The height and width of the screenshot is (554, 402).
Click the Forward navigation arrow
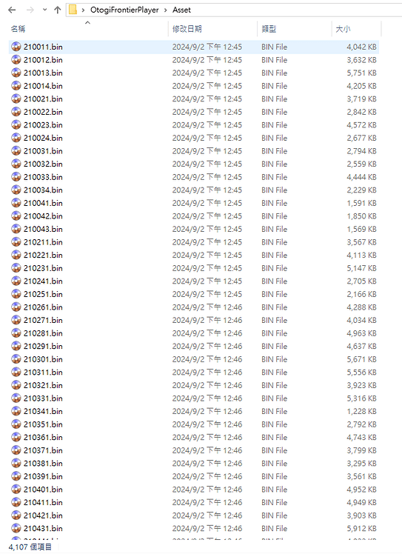coord(30,10)
